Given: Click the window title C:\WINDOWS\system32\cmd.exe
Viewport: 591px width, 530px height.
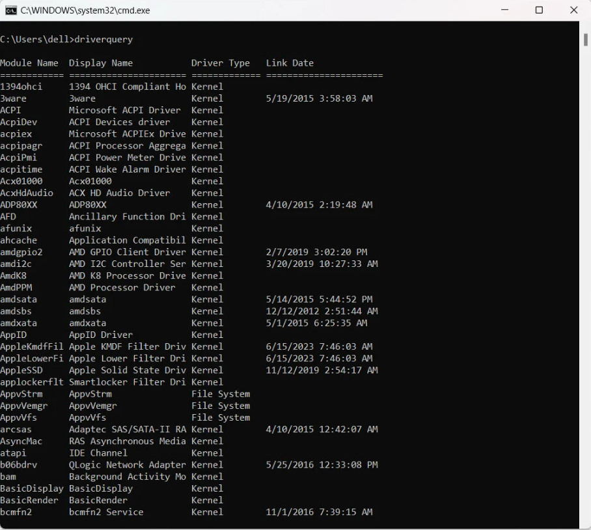Looking at the screenshot, I should 85,10.
